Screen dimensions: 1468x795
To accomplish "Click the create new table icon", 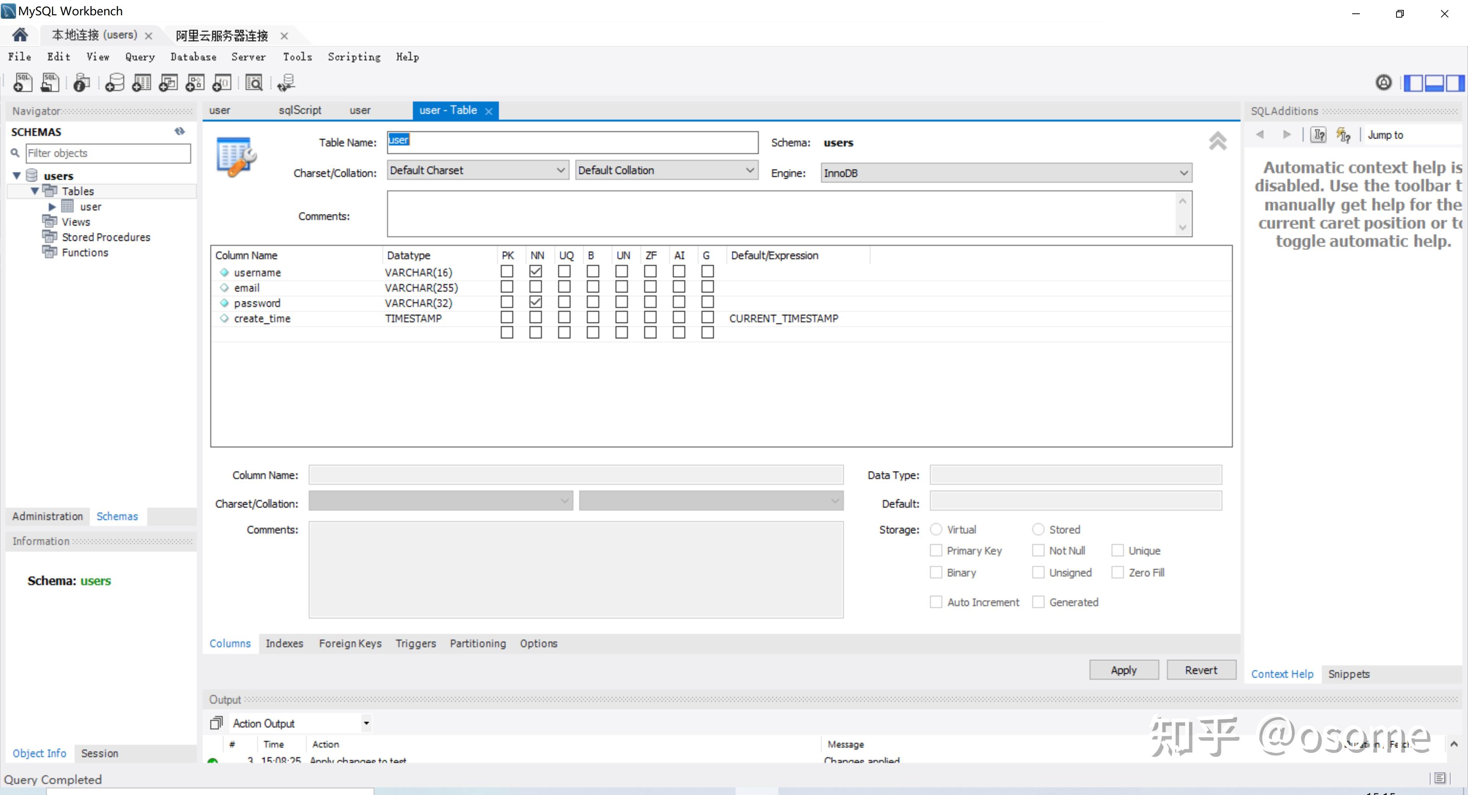I will (141, 83).
